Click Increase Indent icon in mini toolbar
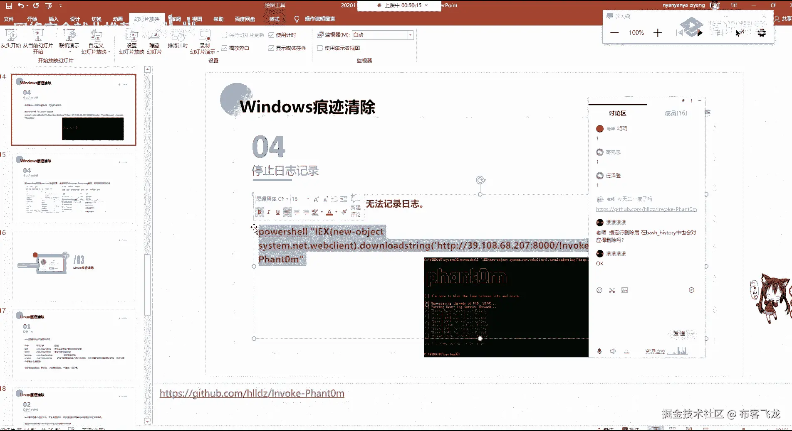 click(x=344, y=199)
